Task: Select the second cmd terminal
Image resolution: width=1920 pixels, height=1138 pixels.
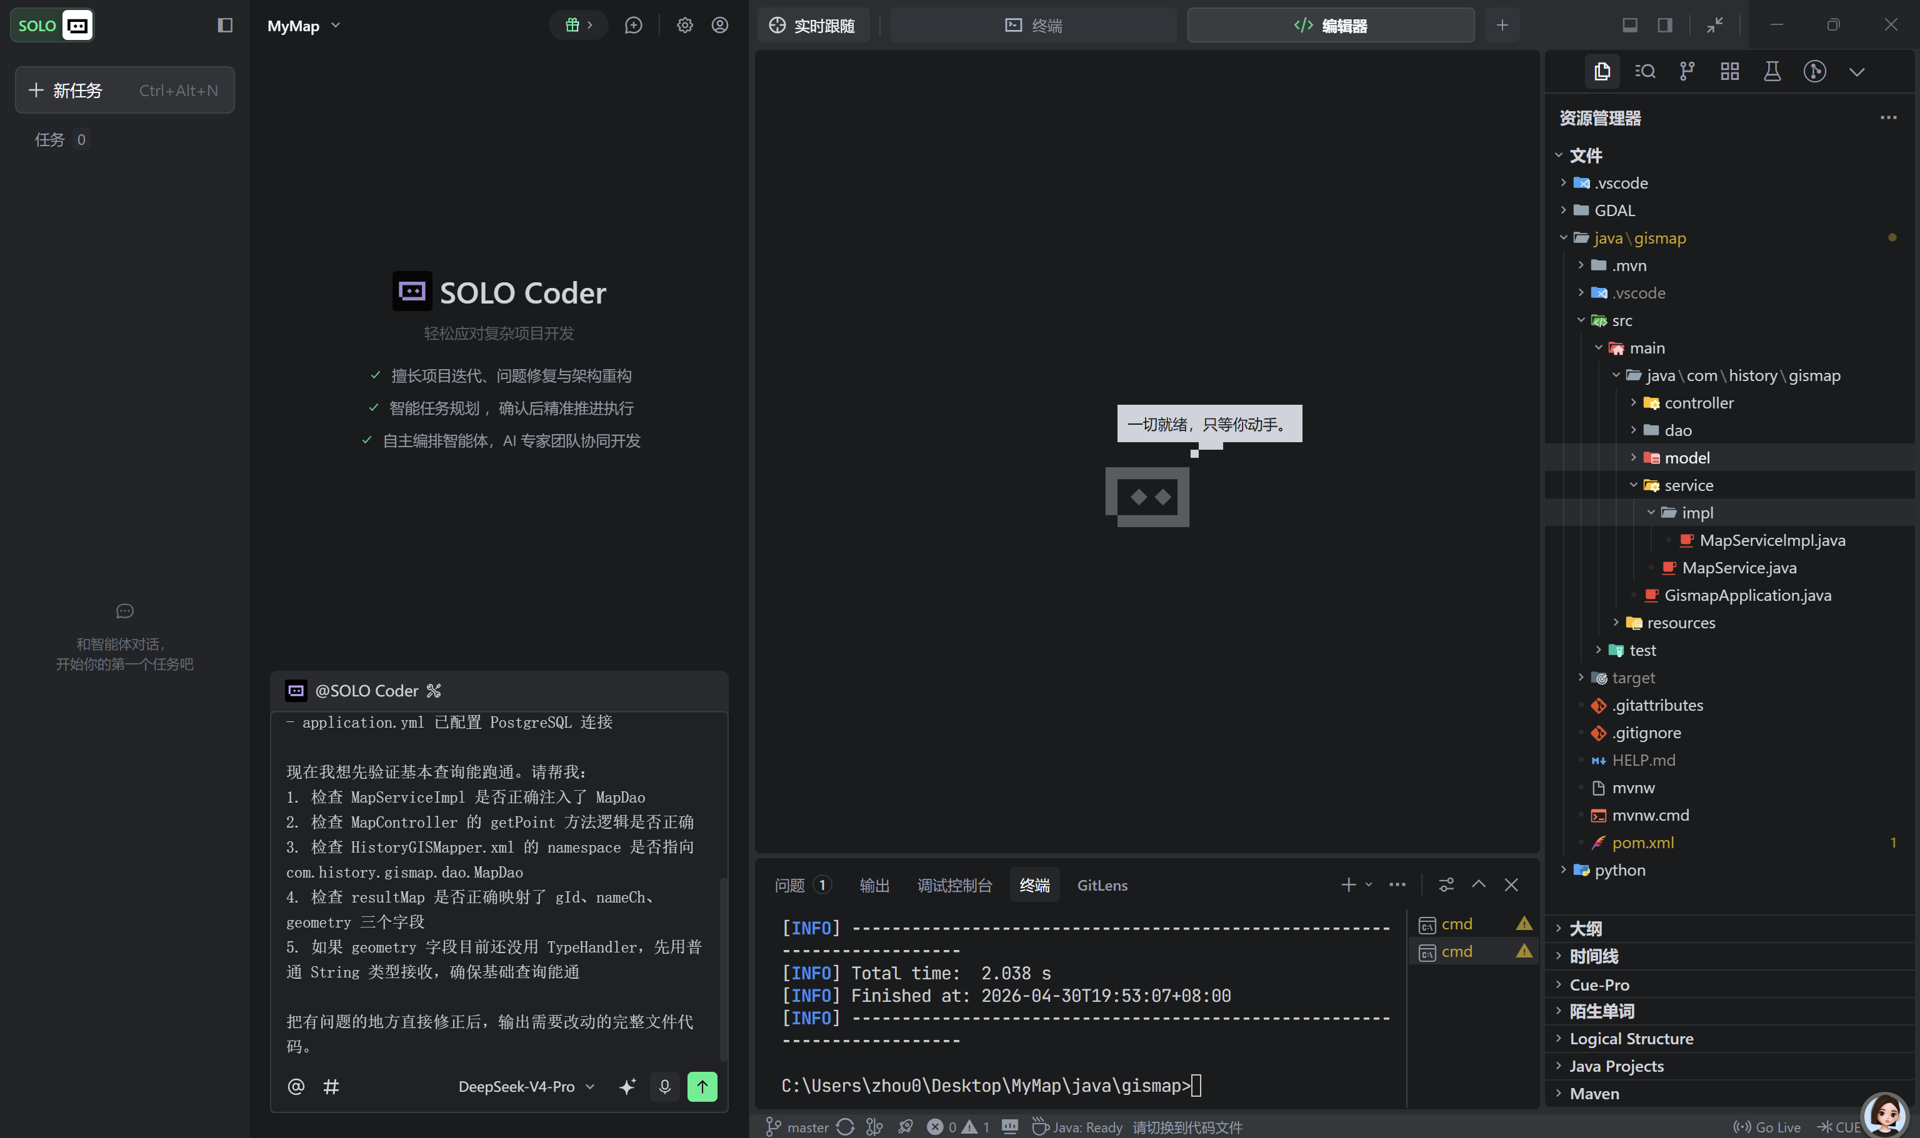Action: tap(1473, 952)
